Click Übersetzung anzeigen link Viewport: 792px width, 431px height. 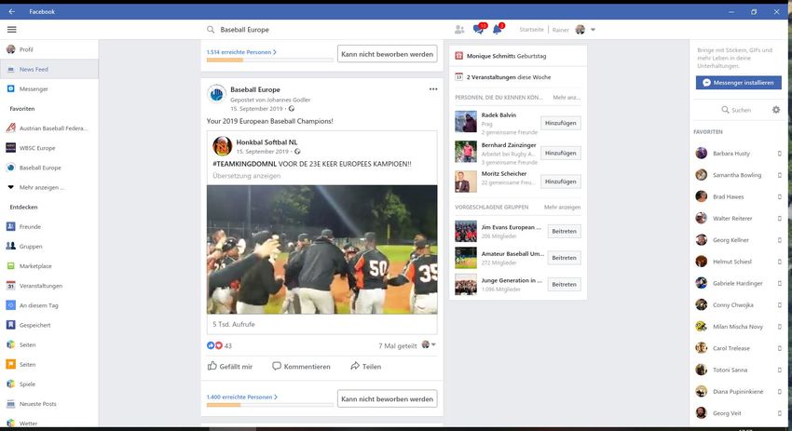(x=247, y=176)
